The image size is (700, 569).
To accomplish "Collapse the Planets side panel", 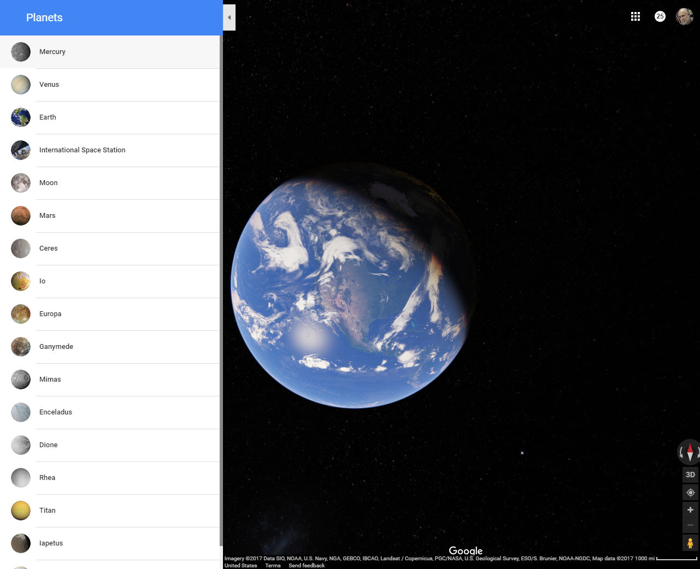I will point(230,17).
